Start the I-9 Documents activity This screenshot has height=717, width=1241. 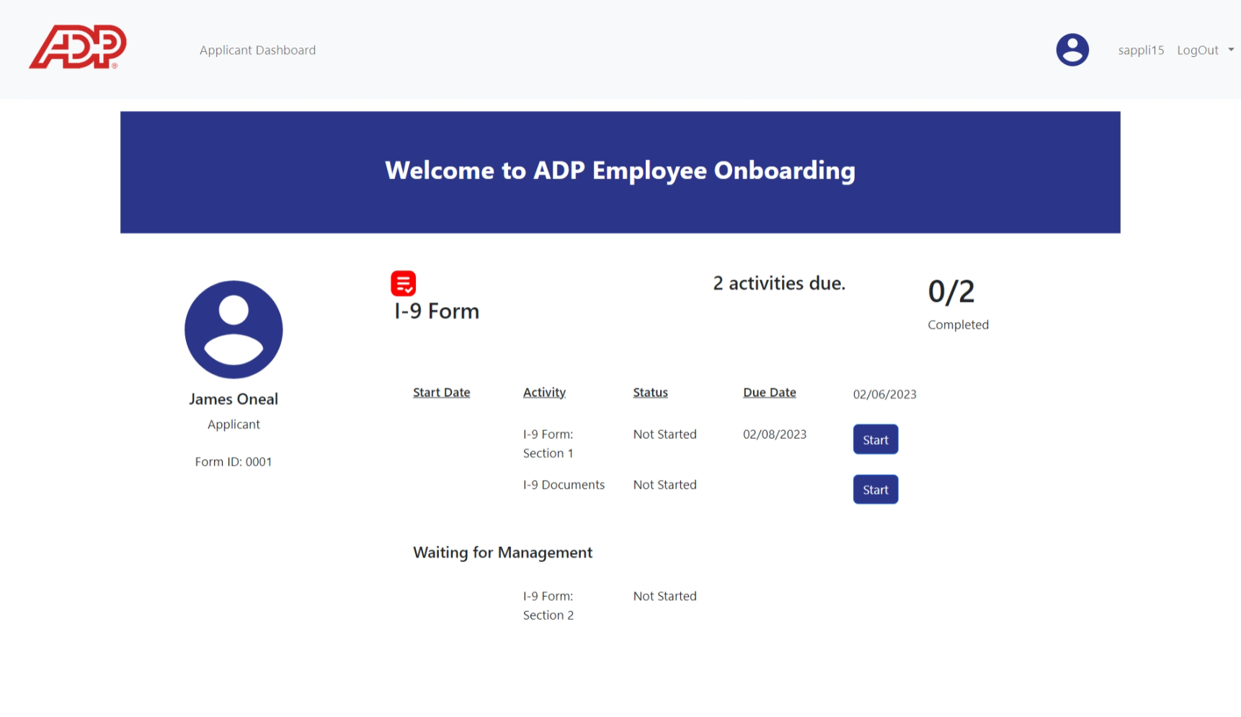pyautogui.click(x=875, y=489)
